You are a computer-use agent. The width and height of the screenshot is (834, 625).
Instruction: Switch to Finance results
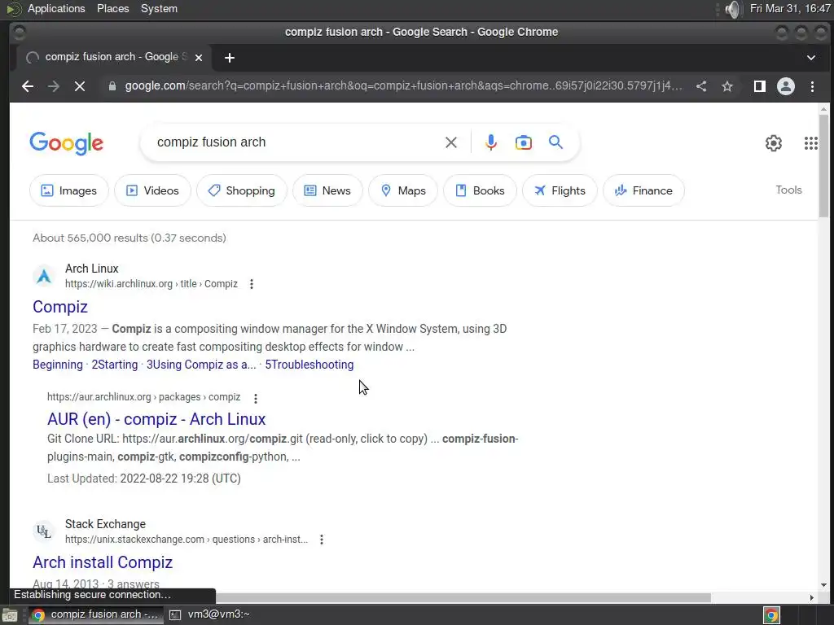643,190
